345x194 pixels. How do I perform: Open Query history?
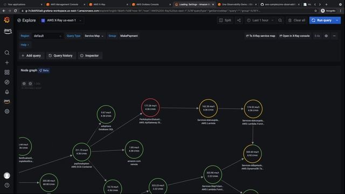point(60,56)
